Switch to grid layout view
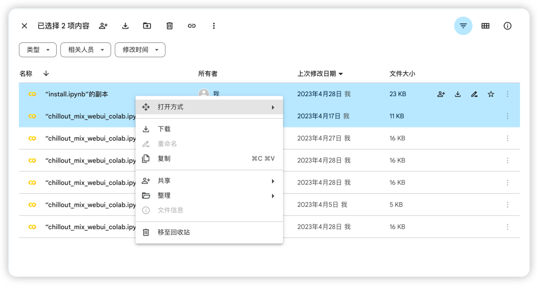 [x=485, y=26]
